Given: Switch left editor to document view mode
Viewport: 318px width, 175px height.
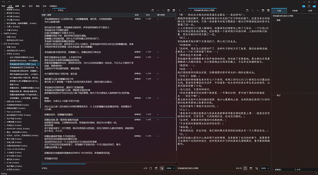Looking at the screenshot, I should click(151, 168).
